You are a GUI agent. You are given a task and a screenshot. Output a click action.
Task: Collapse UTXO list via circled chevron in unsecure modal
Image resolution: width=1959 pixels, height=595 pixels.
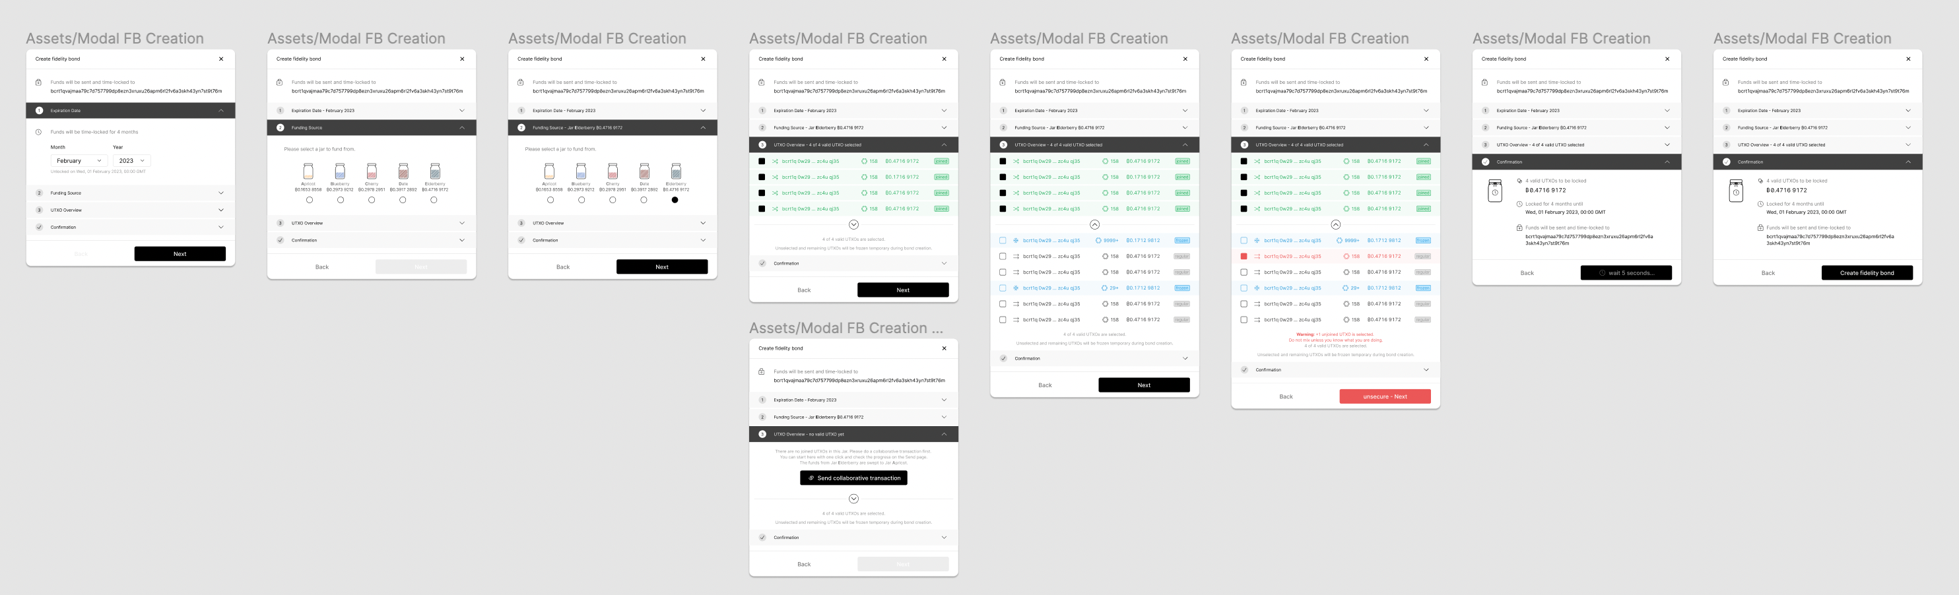tap(1335, 225)
